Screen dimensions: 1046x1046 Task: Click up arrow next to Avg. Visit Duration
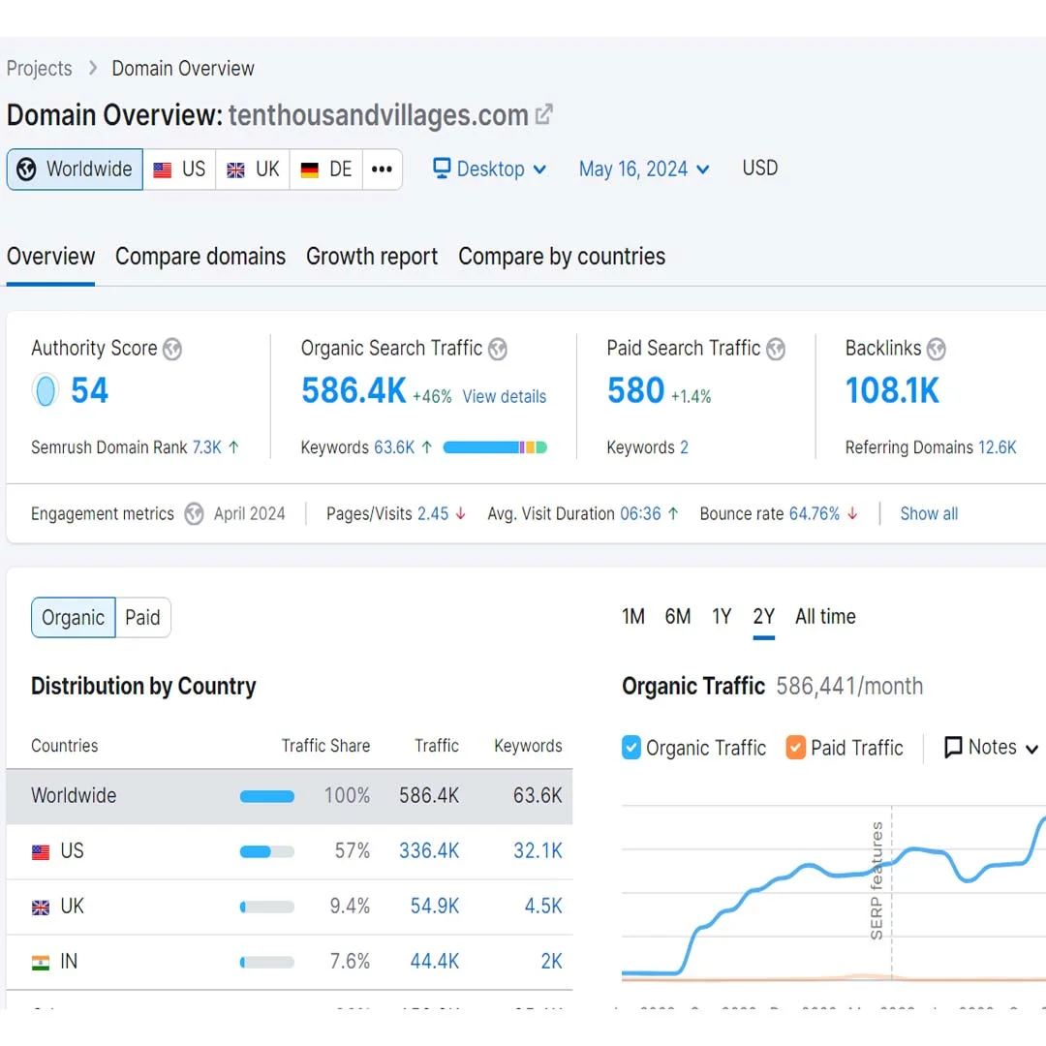673,513
